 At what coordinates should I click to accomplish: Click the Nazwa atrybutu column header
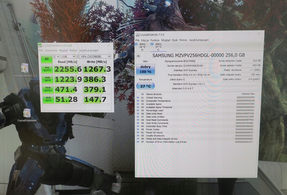(154, 94)
